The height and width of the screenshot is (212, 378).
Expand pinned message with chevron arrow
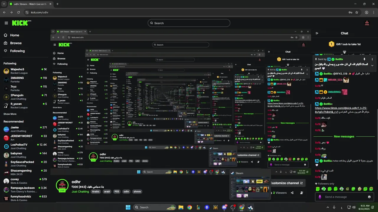(372, 65)
